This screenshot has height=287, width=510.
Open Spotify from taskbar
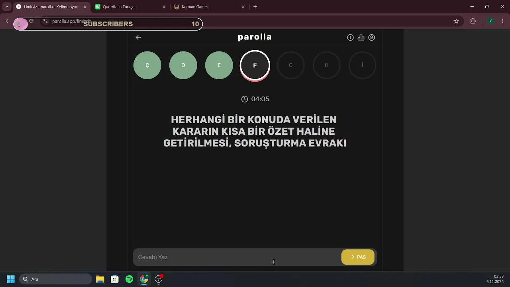[x=129, y=279]
